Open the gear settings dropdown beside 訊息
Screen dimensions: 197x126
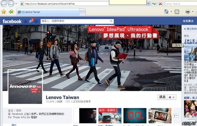tap(172, 97)
